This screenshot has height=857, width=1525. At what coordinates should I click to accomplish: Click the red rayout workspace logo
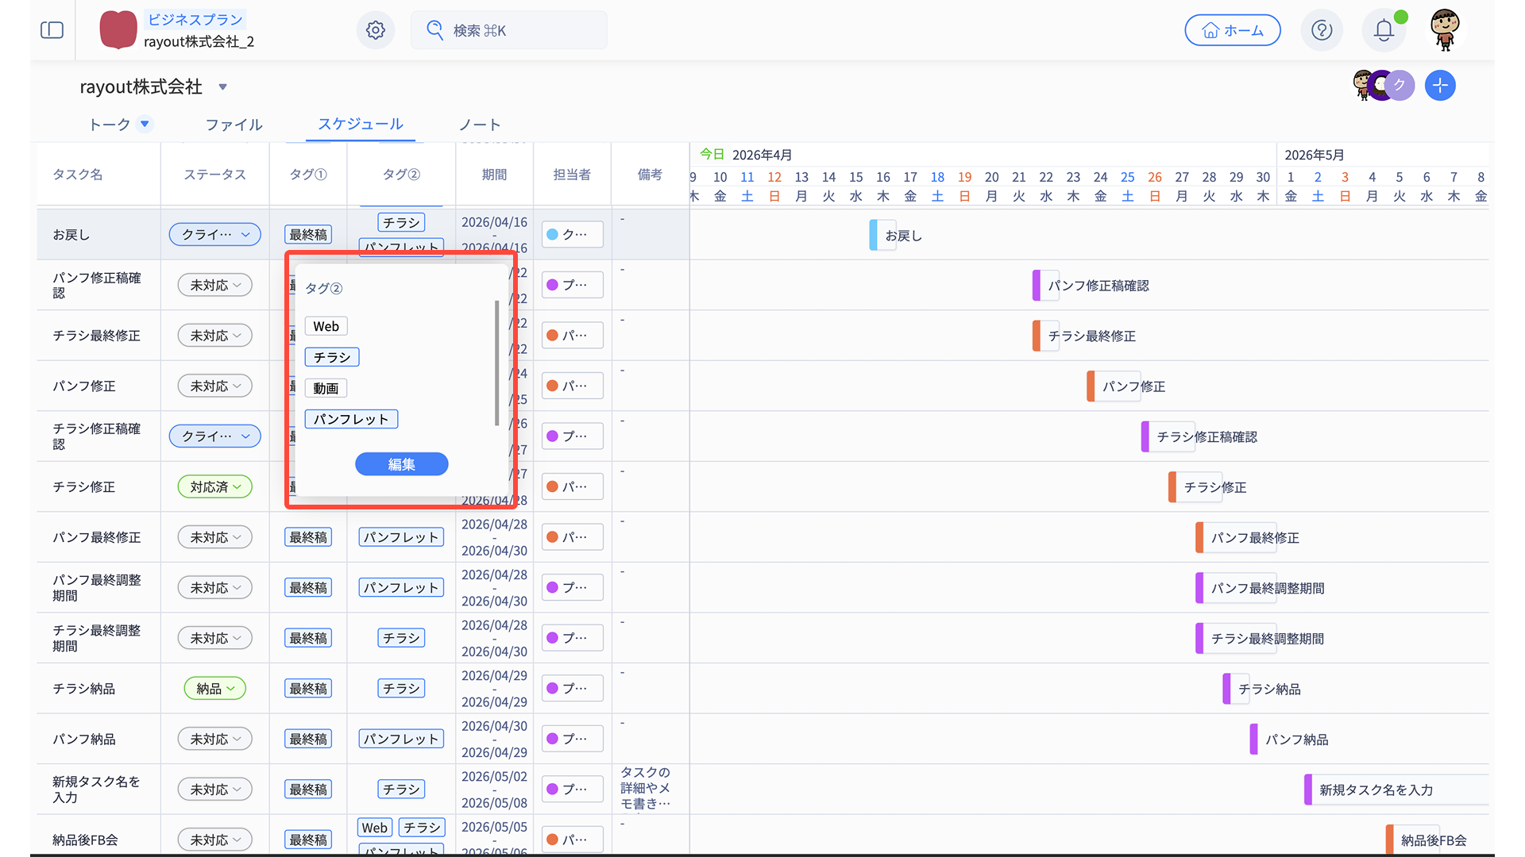[x=118, y=30]
